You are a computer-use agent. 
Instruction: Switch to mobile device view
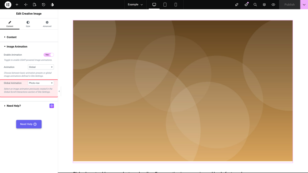tap(176, 5)
